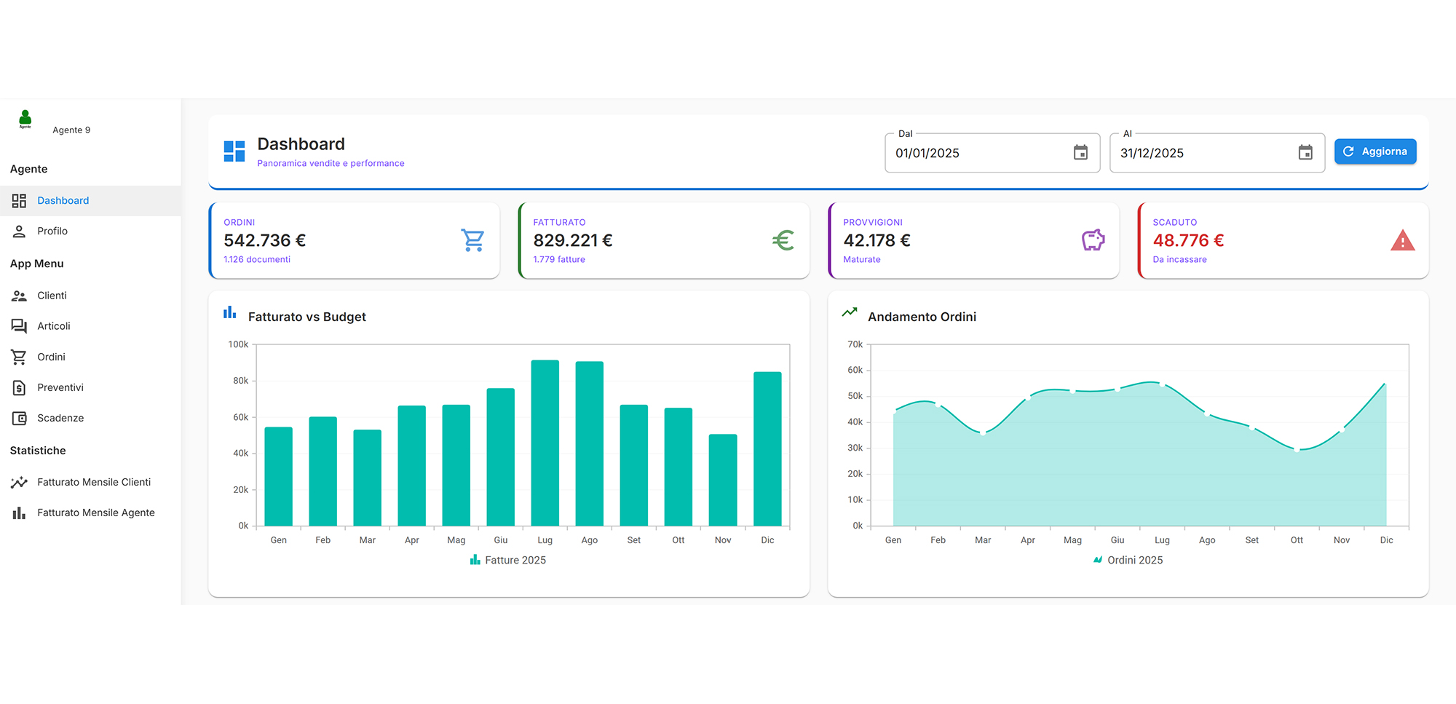Select the Fatturato Mensile Agente chart icon
1456x704 pixels.
pyautogui.click(x=19, y=513)
